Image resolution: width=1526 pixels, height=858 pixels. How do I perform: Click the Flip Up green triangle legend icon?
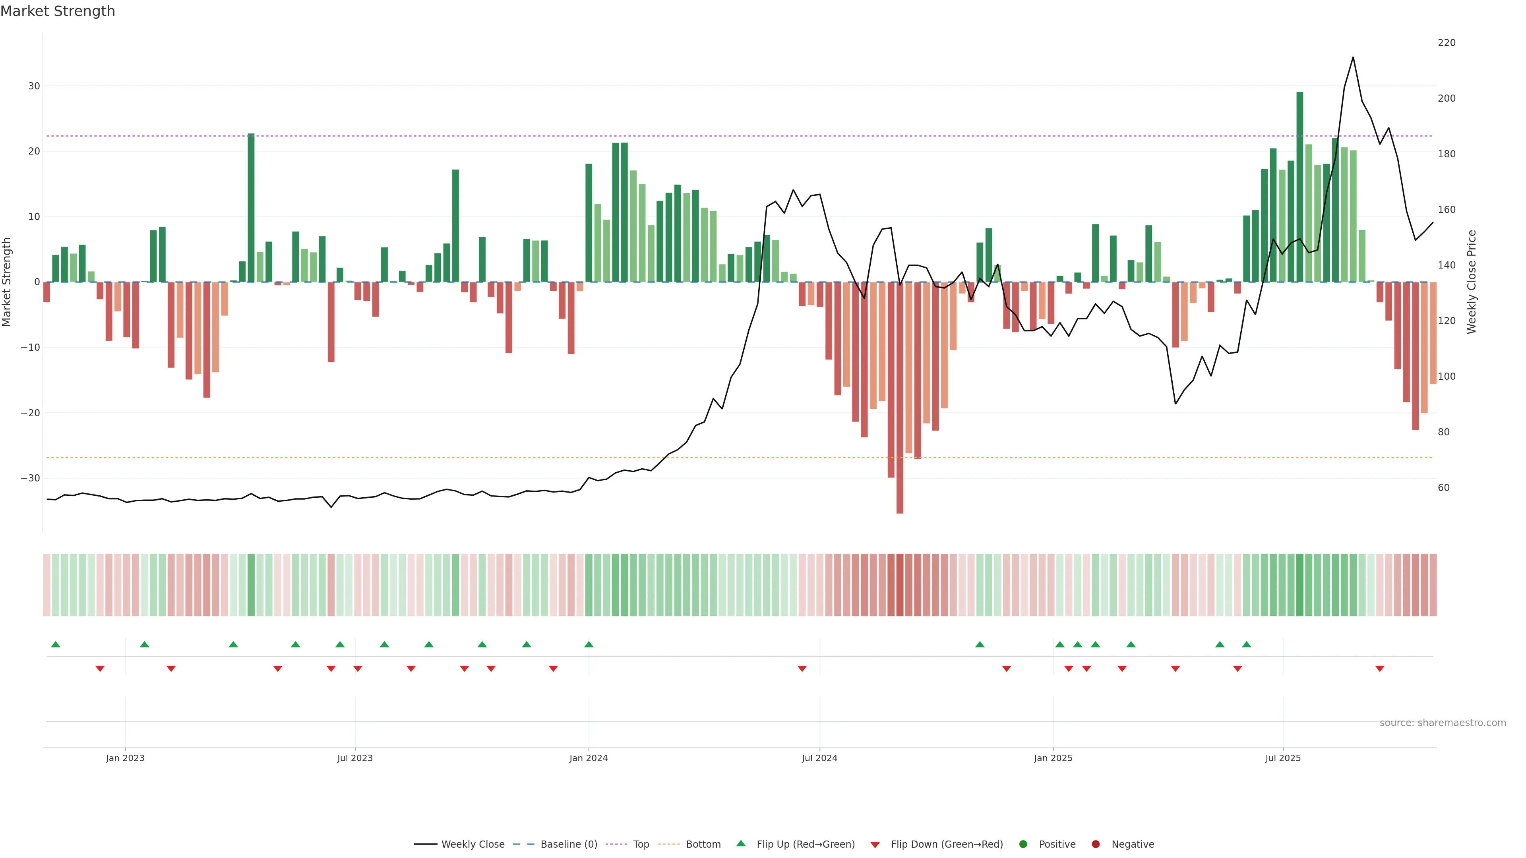[740, 843]
